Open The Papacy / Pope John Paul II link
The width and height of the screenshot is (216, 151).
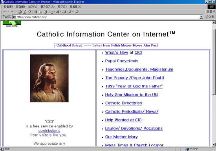pos(135,78)
